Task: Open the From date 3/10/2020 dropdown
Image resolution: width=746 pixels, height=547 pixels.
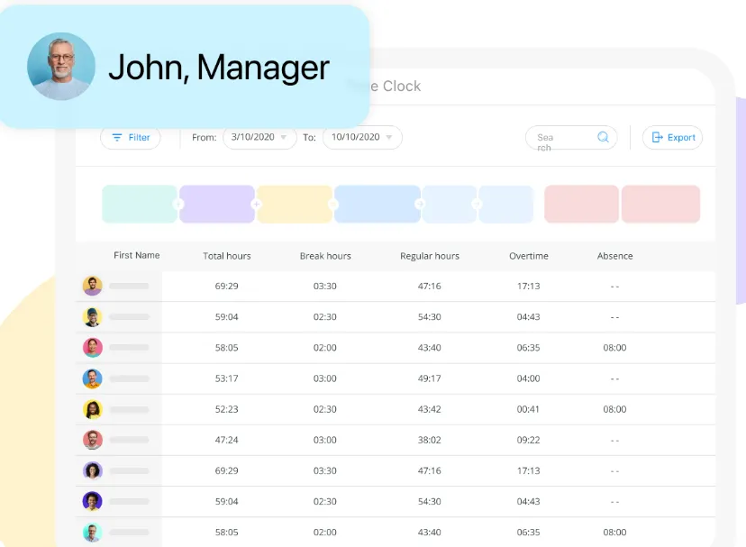Action: (259, 137)
